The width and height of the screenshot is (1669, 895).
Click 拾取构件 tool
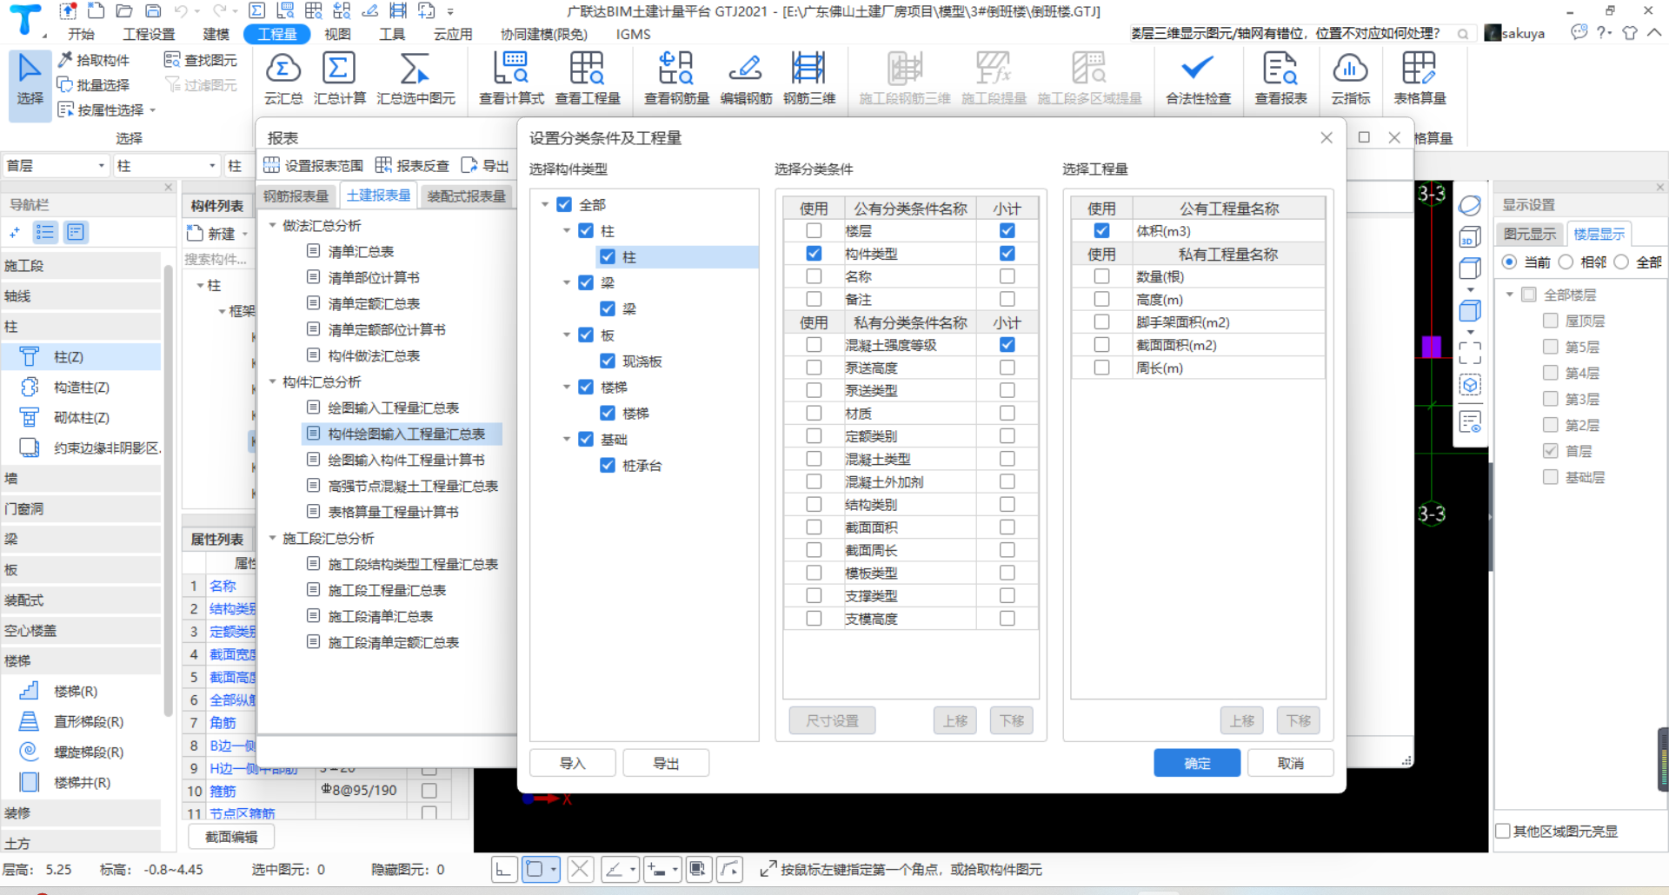(x=94, y=60)
